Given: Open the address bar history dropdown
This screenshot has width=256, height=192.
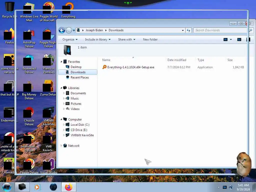Looking at the screenshot, I should tap(183, 30).
